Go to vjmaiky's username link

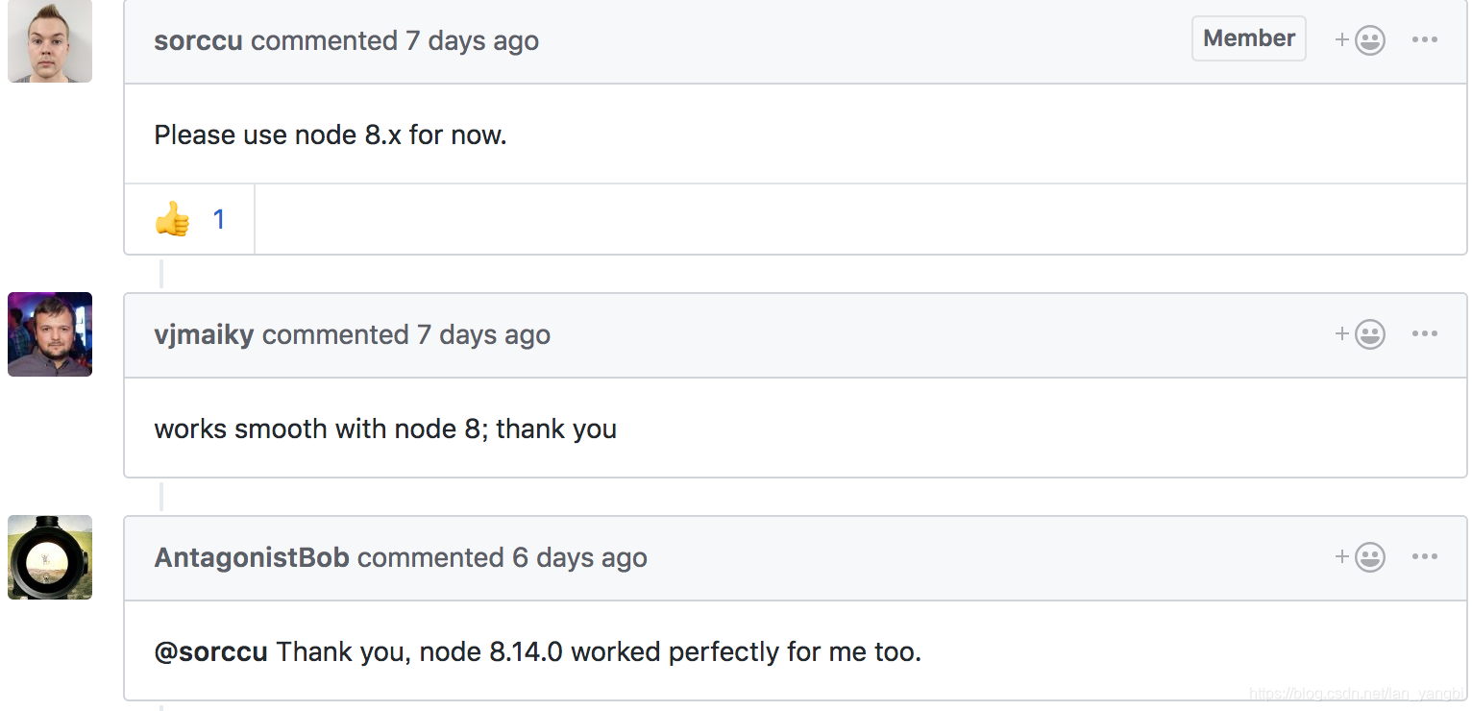click(204, 334)
